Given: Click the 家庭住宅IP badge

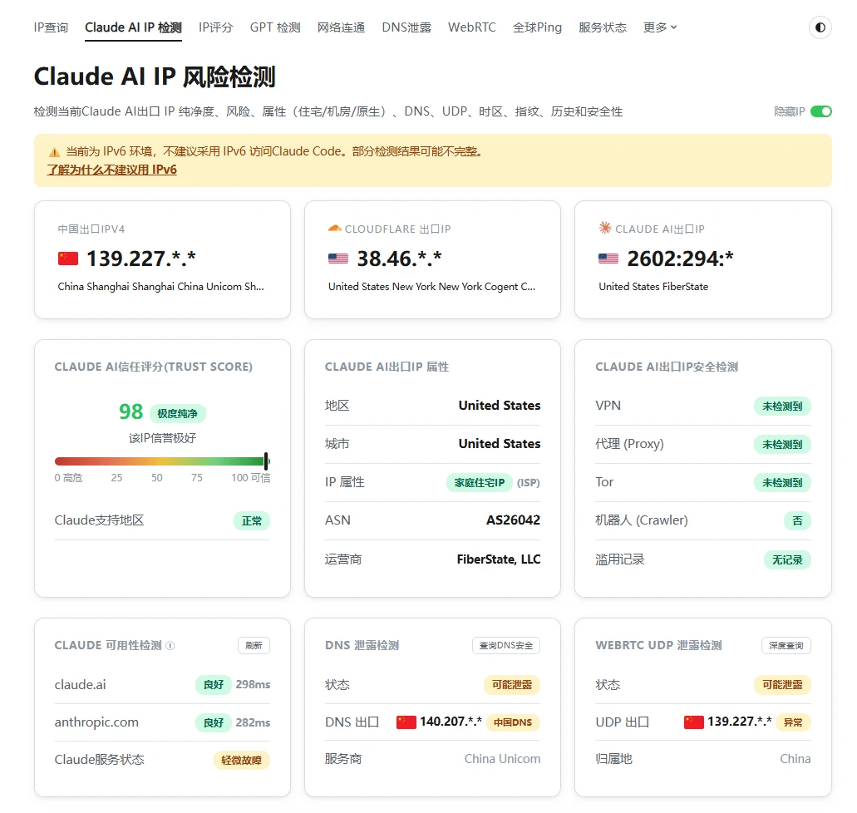Looking at the screenshot, I should point(480,483).
